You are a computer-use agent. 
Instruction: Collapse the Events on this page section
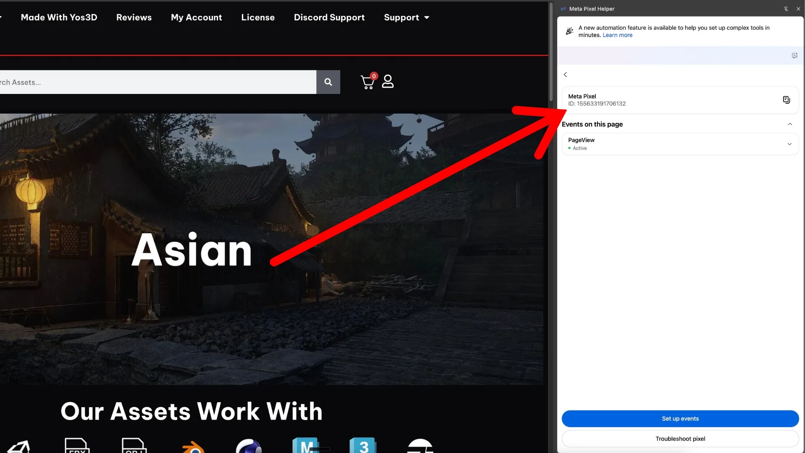tap(790, 124)
